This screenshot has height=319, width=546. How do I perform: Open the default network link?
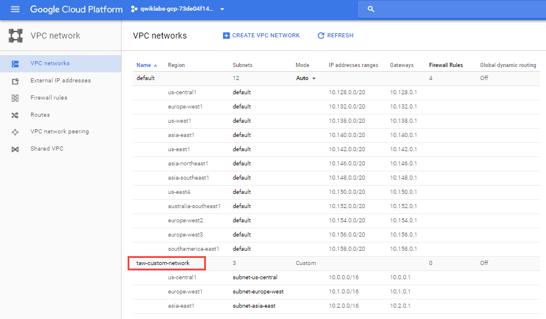tap(145, 78)
